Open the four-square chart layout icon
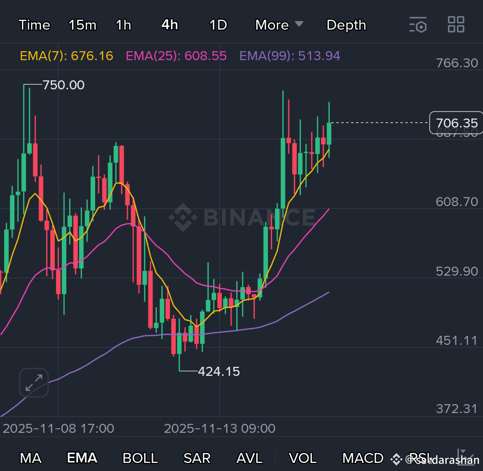The image size is (483, 471). [456, 24]
